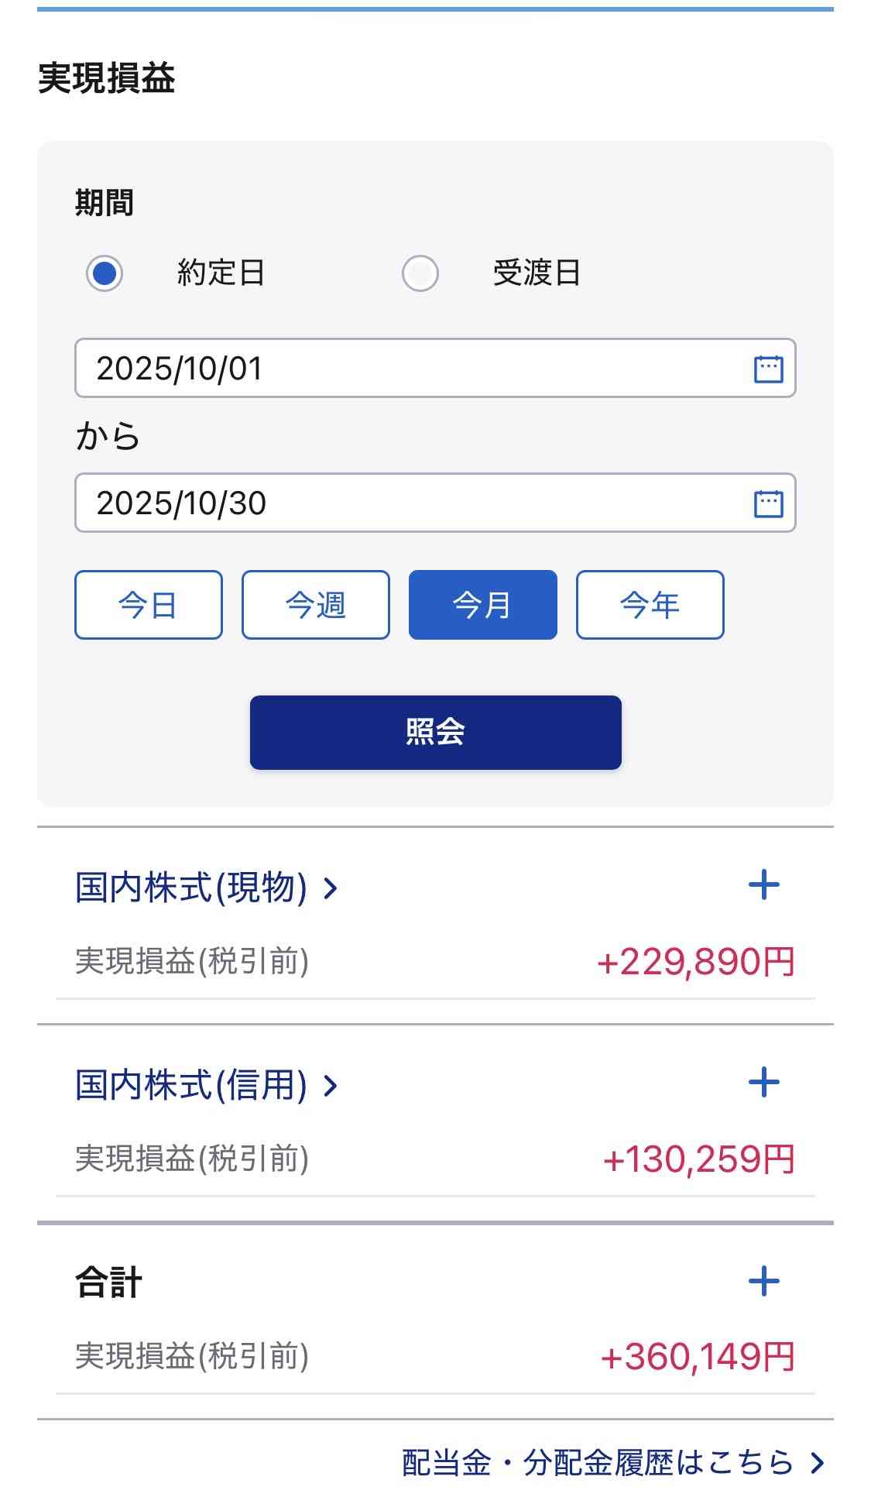
Task: Expand the 国内株式(信用) section plus icon
Action: click(x=764, y=1083)
